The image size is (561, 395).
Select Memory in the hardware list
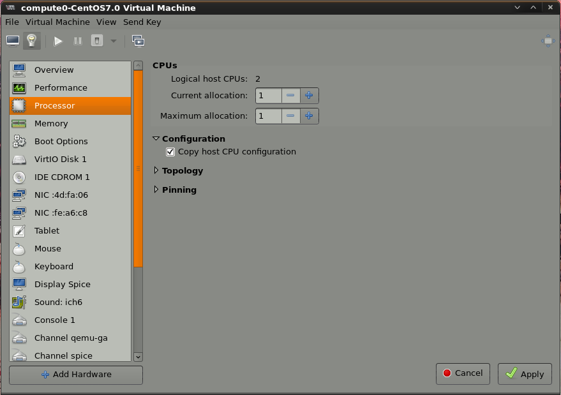tap(51, 123)
